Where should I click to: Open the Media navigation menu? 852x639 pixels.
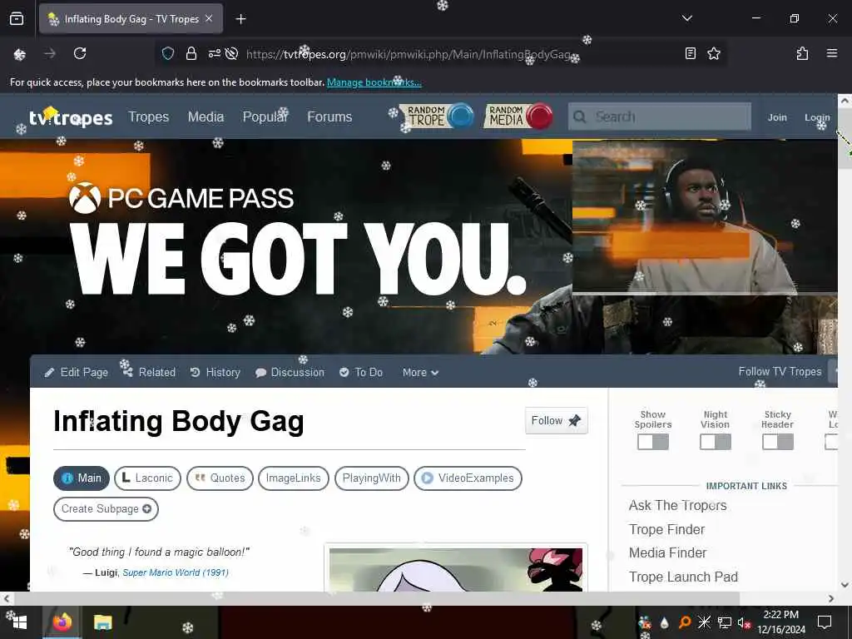[x=206, y=116]
